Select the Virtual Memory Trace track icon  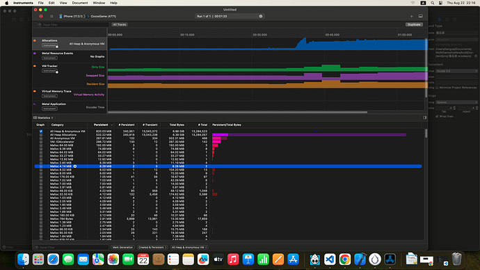tap(35, 91)
